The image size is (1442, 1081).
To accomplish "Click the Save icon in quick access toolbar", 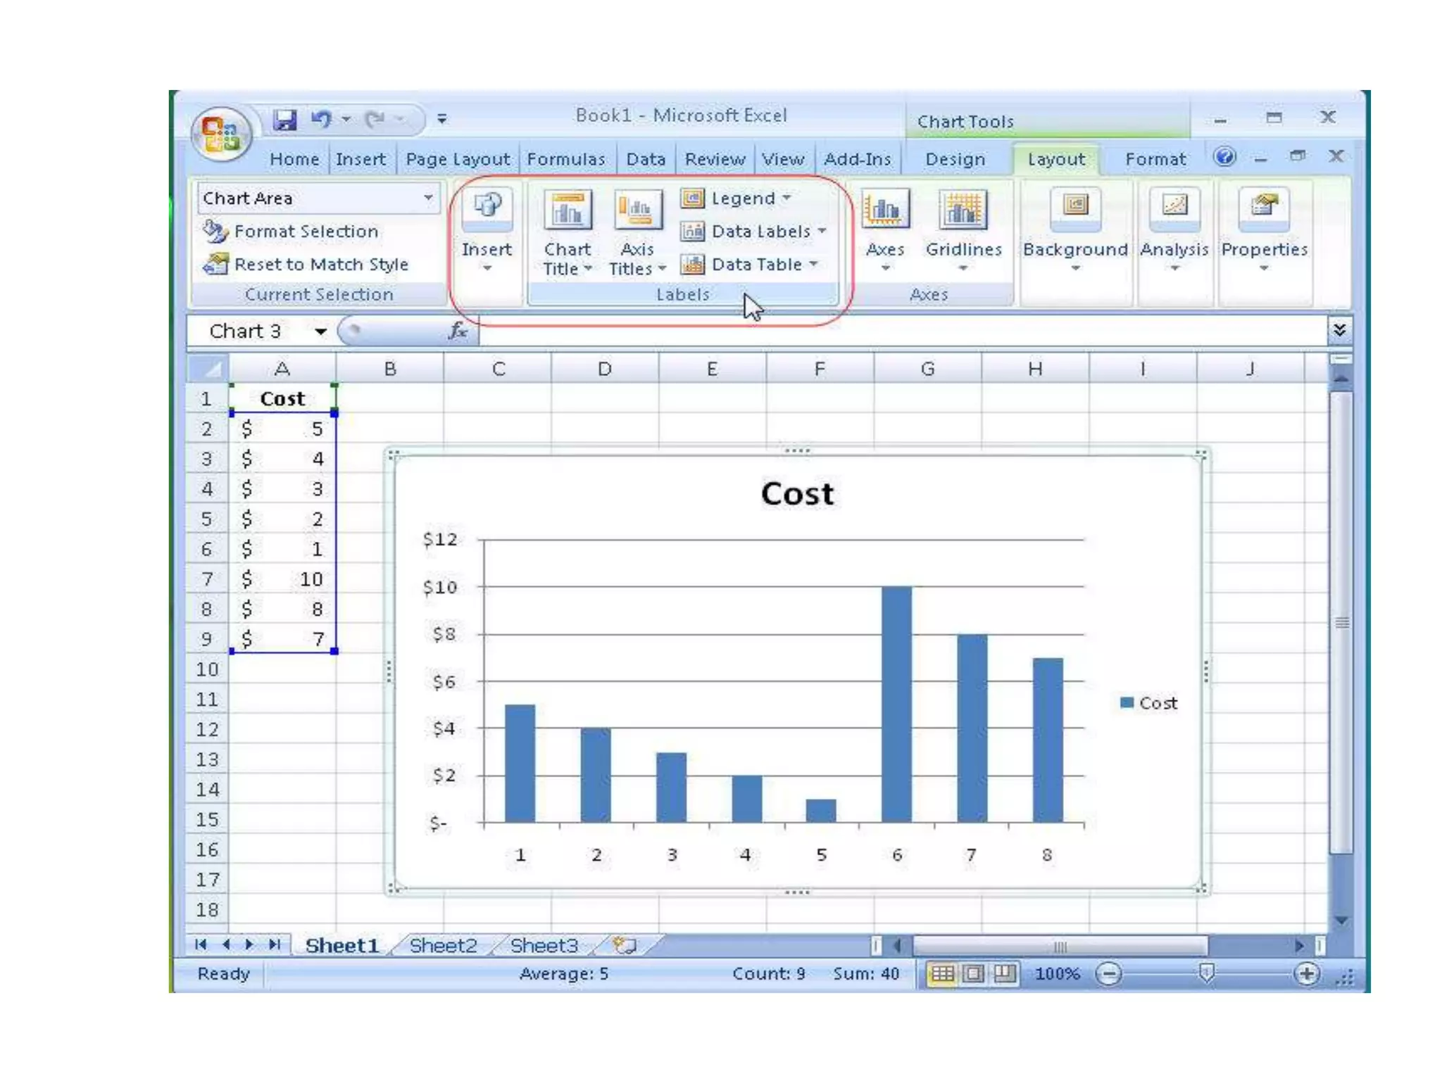I will 284,119.
